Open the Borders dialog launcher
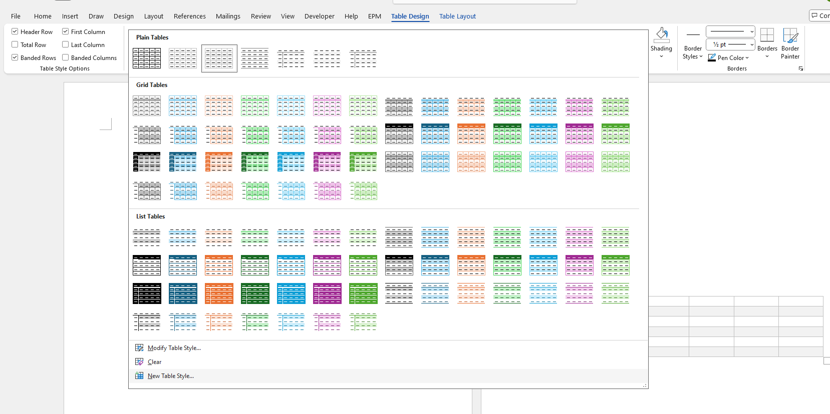The width and height of the screenshot is (830, 414). coord(801,68)
